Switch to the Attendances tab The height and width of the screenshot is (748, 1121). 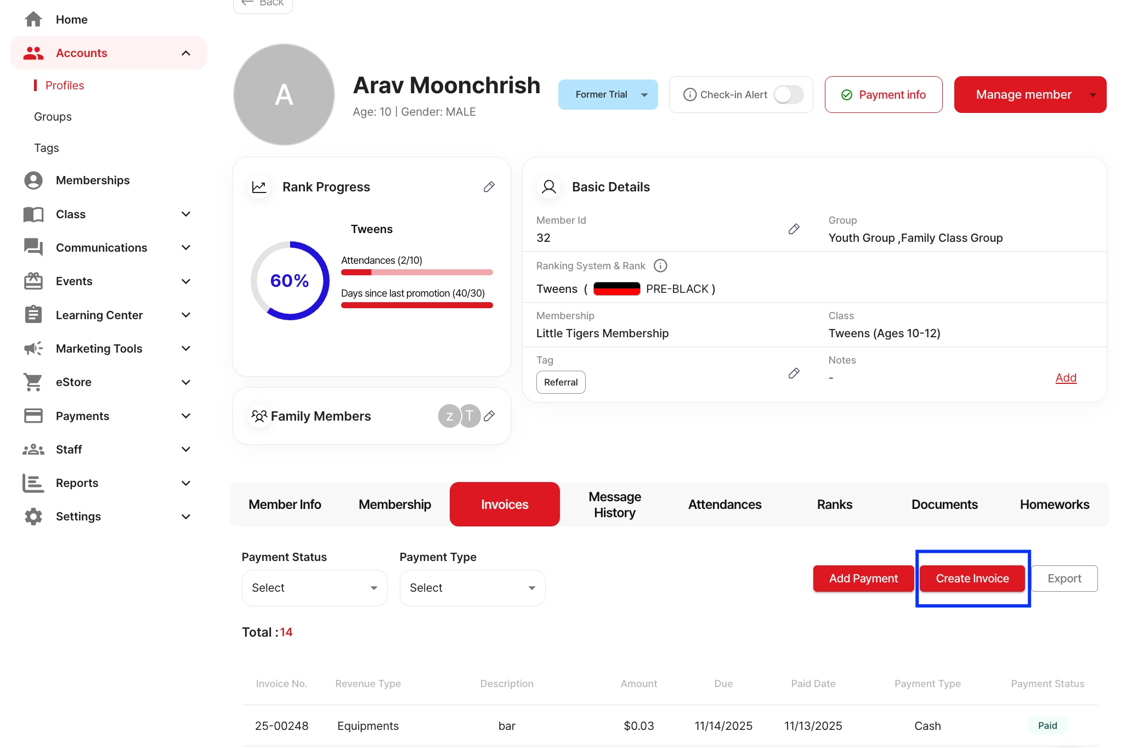[x=724, y=505]
